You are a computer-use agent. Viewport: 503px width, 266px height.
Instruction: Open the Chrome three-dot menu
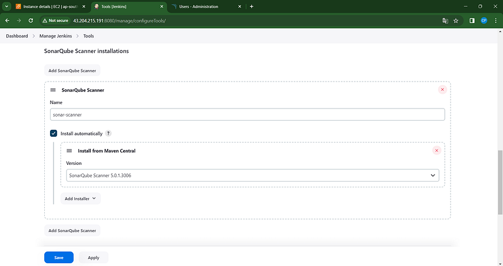coord(496,21)
